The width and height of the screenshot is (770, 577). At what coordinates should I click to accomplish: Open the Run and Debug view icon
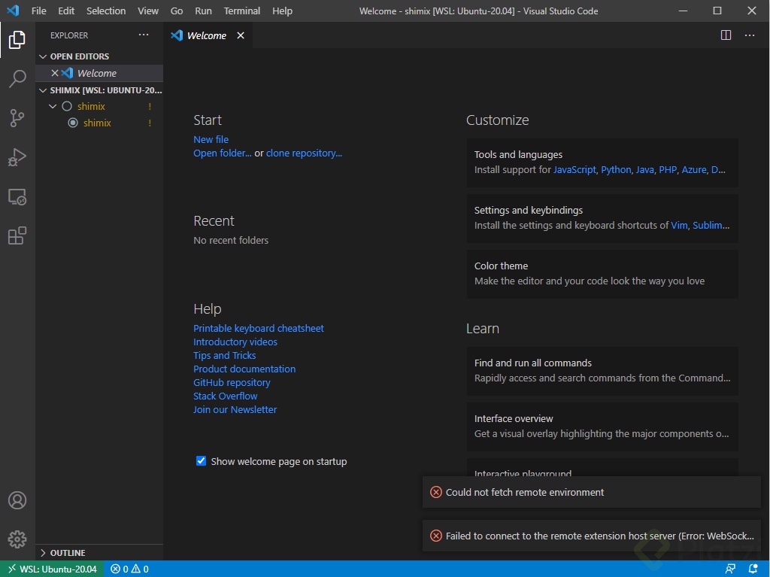click(17, 157)
